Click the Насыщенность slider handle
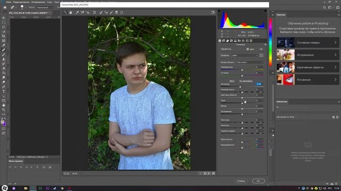This screenshot has width=341, height=191. click(x=242, y=147)
